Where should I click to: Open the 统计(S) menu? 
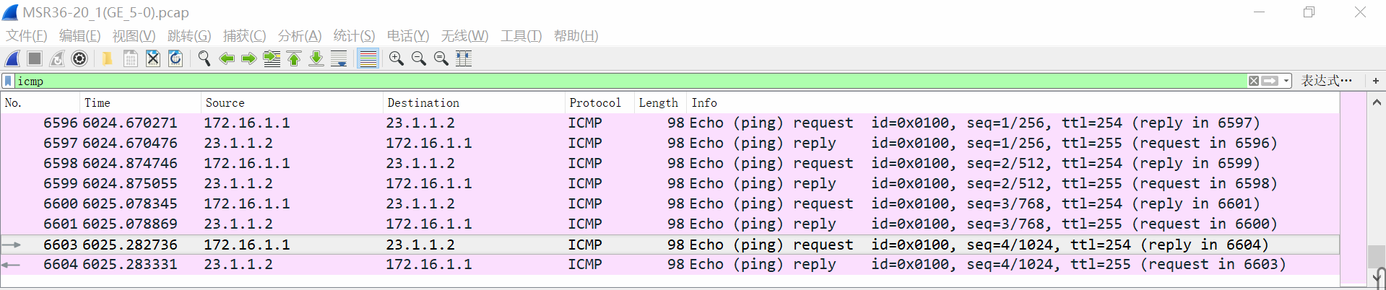coord(354,35)
